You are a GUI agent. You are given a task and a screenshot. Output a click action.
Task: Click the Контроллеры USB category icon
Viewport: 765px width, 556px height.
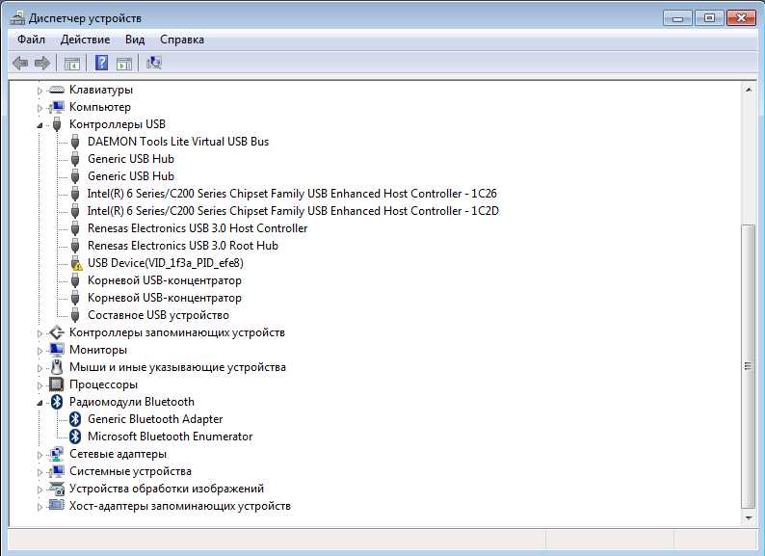(x=57, y=124)
